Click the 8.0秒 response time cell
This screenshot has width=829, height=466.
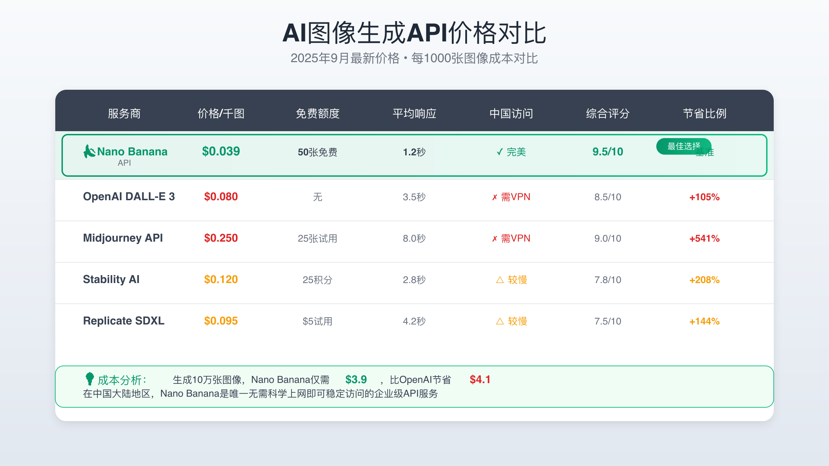[414, 239]
